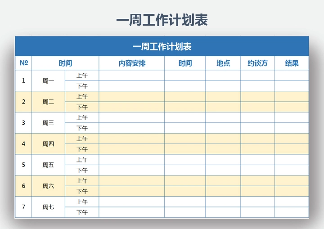Select the 周七 day cell

point(48,207)
